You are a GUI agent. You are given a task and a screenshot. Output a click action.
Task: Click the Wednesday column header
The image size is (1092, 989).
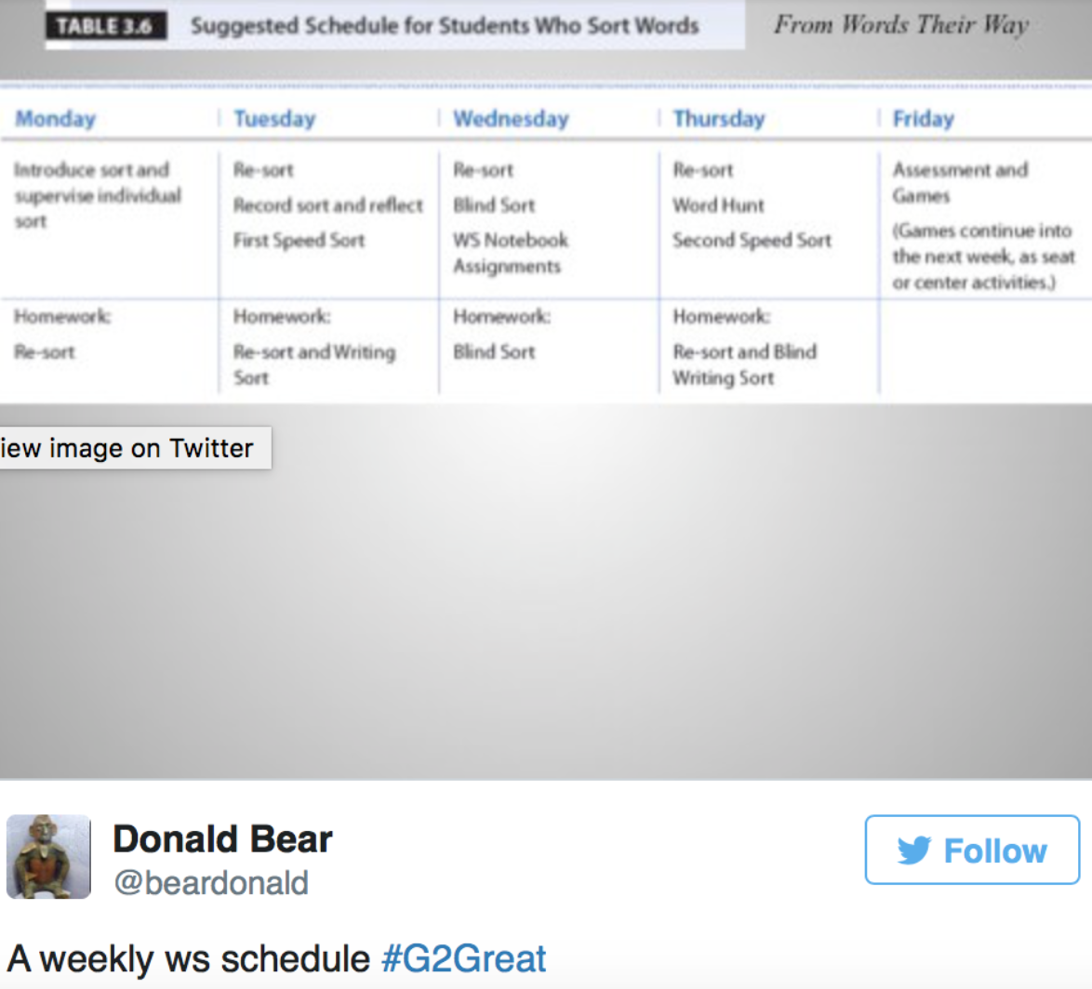(x=512, y=118)
